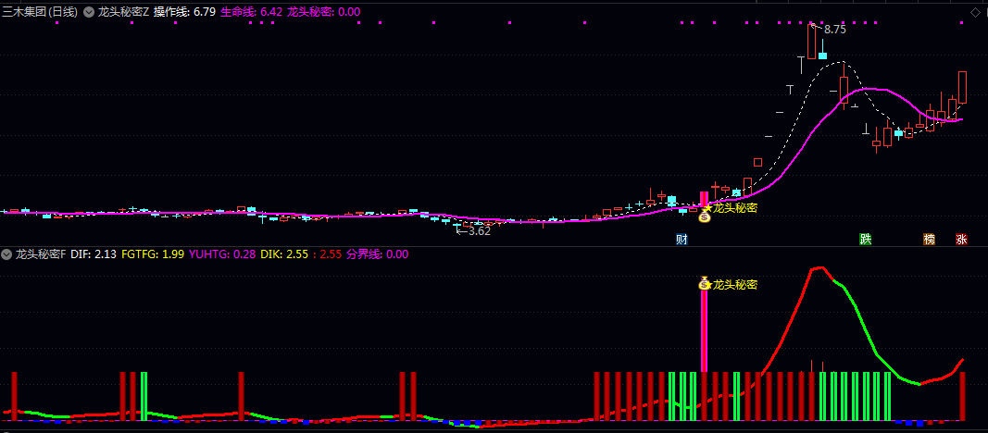Click the DIF: 2.13 value
988x433 pixels.
coord(94,254)
